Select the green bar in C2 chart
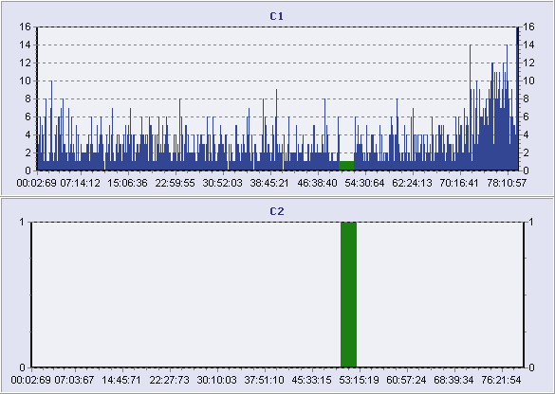 click(x=348, y=295)
